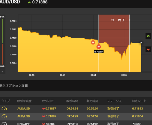152x125 pixels.
Task: Click settlement rate 73.688
Action: (137, 124)
